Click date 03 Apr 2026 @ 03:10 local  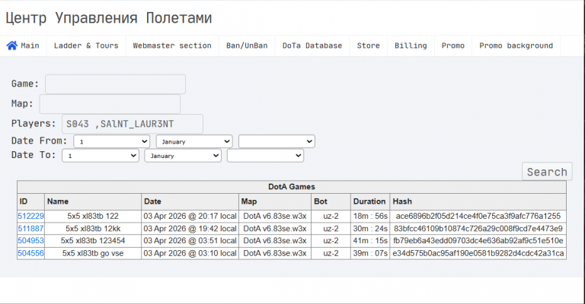click(190, 253)
